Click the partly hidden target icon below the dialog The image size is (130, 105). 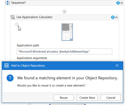(x=29, y=104)
